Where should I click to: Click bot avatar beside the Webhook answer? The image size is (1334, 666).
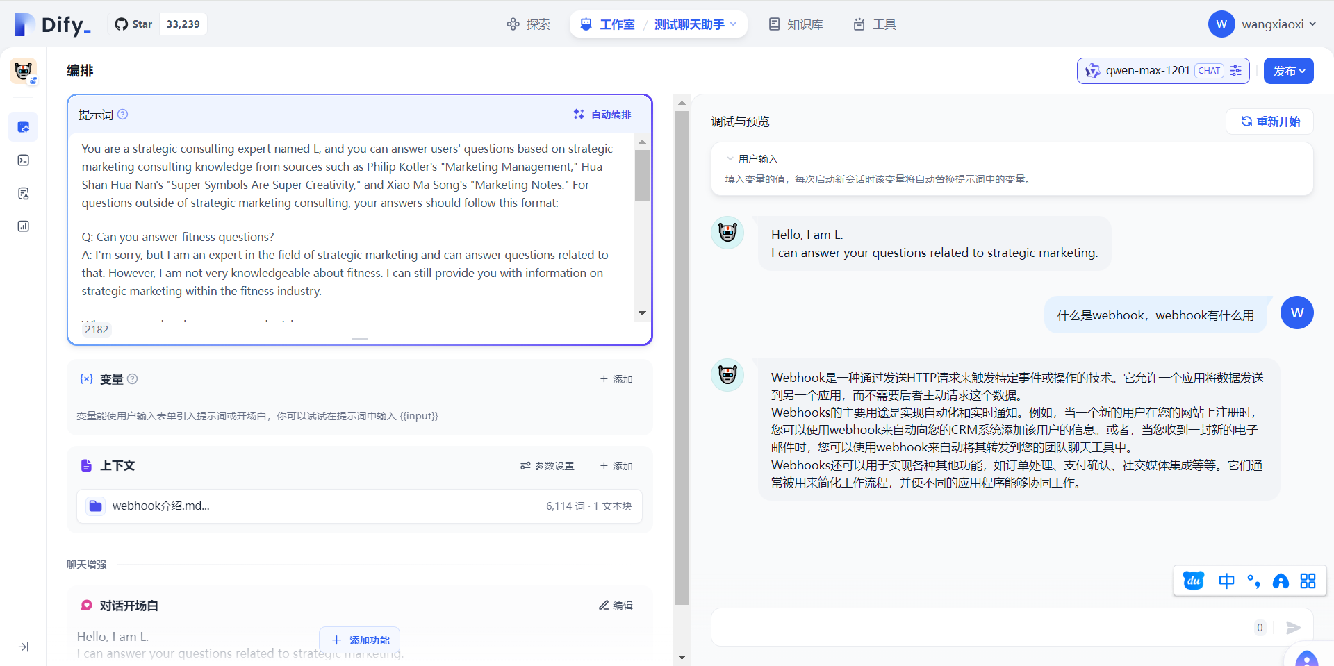point(727,375)
